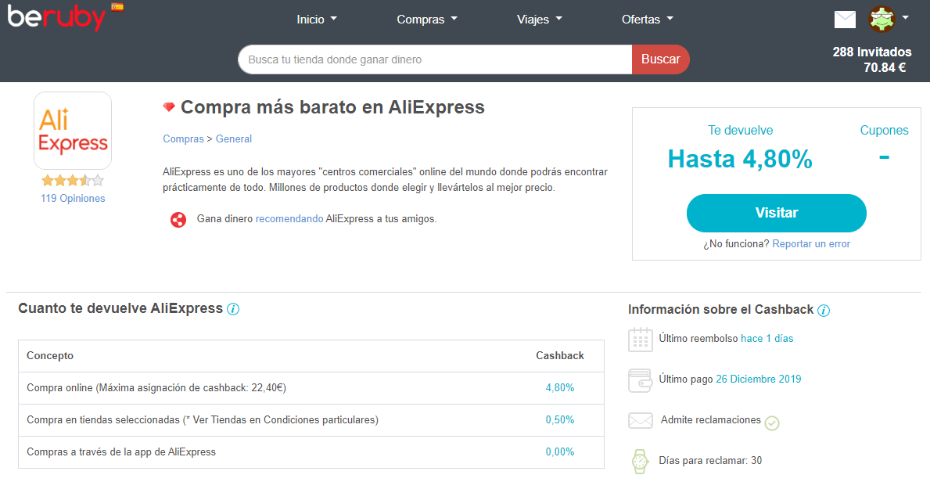The width and height of the screenshot is (930, 482).
Task: Open the 119 Opiniones link
Action: (73, 199)
